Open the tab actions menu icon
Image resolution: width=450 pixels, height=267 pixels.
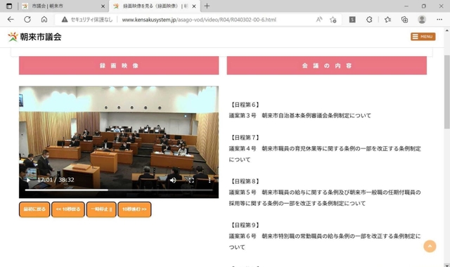[9, 6]
